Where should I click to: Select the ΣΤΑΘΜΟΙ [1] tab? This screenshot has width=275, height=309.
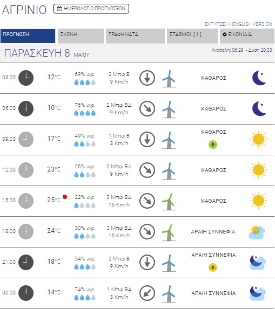[x=192, y=36]
